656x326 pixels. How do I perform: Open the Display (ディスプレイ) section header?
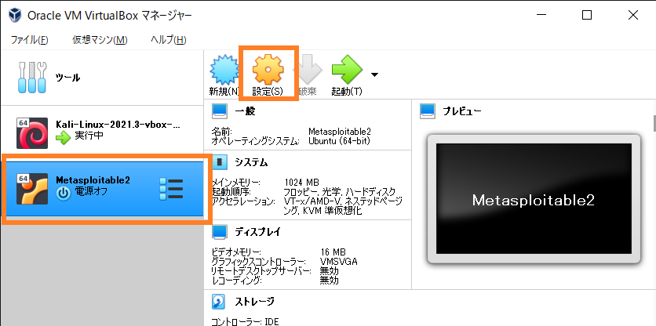pos(257,231)
